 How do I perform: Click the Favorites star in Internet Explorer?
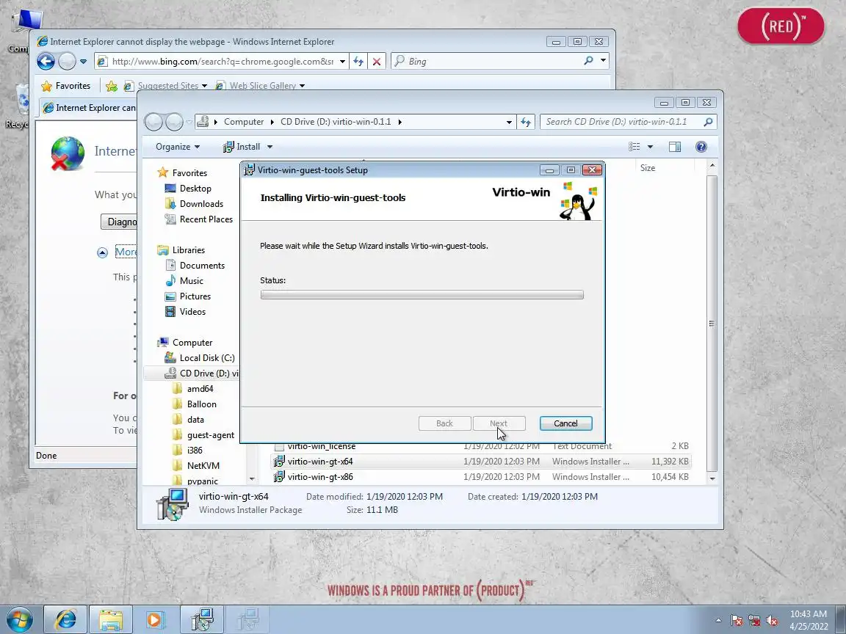[47, 86]
